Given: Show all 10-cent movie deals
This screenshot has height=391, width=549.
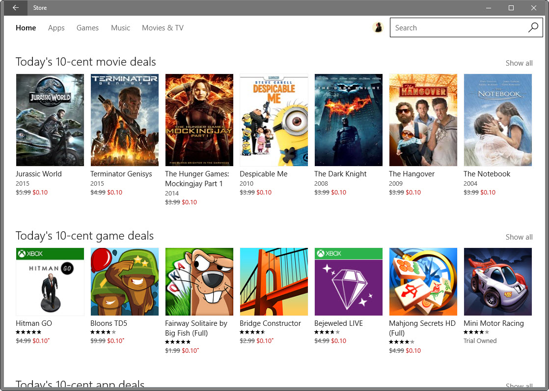Looking at the screenshot, I should click(519, 63).
